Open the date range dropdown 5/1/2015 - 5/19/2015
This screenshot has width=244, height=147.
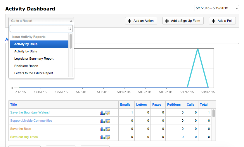pos(217,8)
